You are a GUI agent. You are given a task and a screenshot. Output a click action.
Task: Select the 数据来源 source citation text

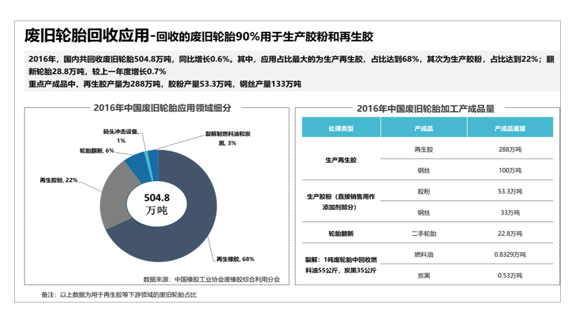click(x=211, y=279)
